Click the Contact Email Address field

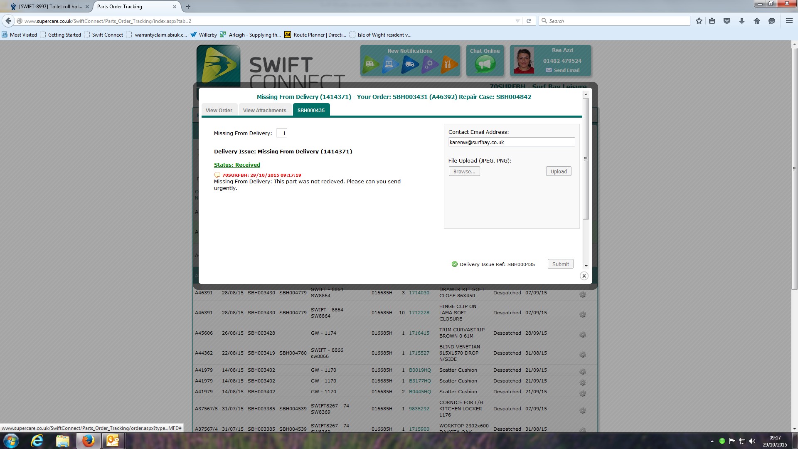(511, 142)
